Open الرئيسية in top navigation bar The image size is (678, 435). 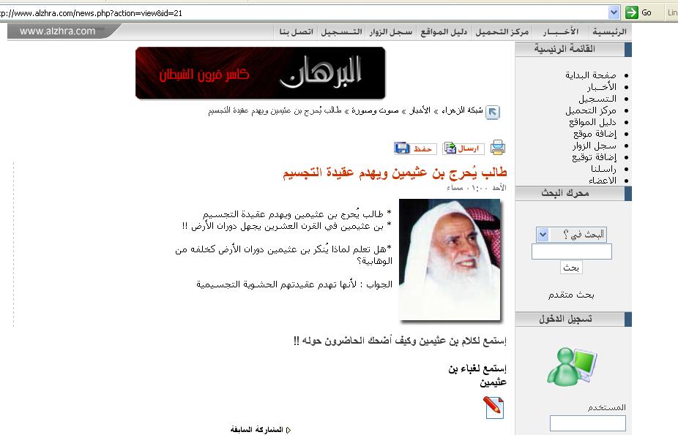609,32
